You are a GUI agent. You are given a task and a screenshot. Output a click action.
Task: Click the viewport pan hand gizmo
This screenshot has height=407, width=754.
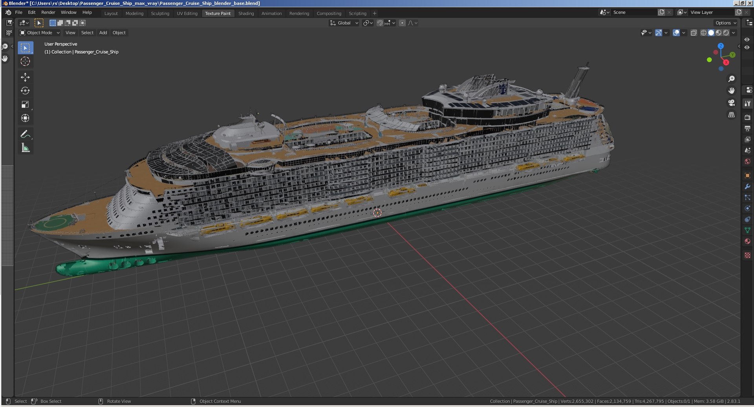[731, 91]
